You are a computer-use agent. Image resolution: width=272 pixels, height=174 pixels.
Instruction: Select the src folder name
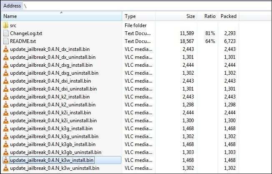coord(13,25)
